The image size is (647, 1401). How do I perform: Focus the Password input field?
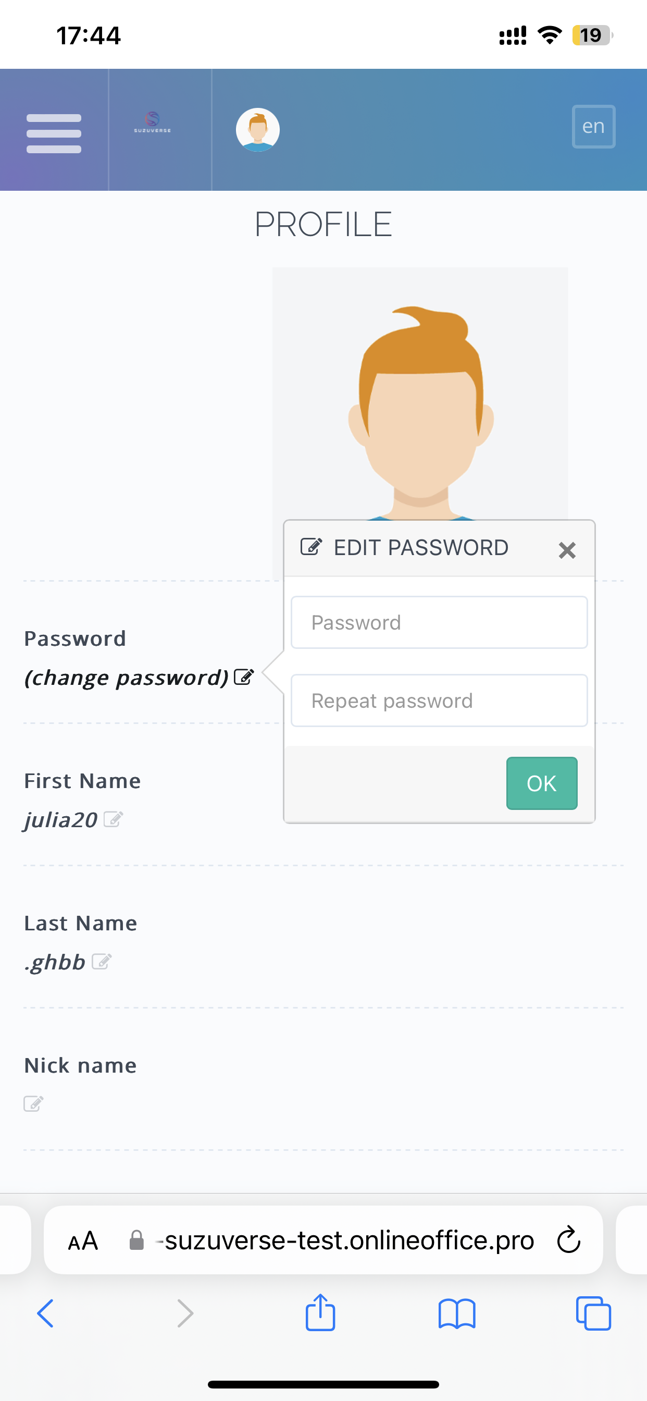[439, 623]
